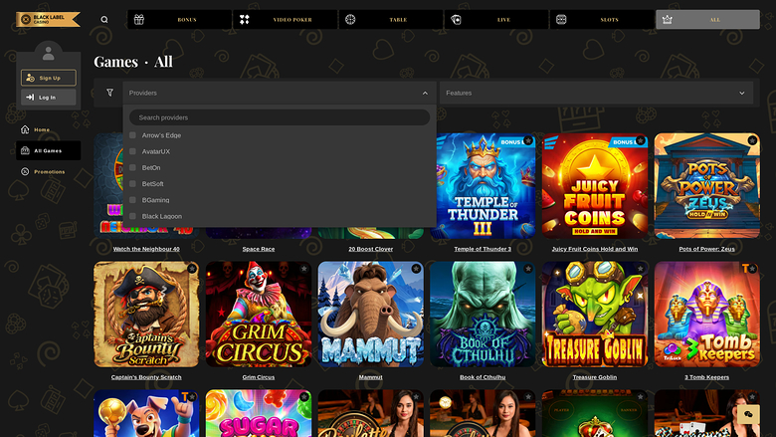776x437 pixels.
Task: Check the AvatarUX provider box
Action: point(132,151)
